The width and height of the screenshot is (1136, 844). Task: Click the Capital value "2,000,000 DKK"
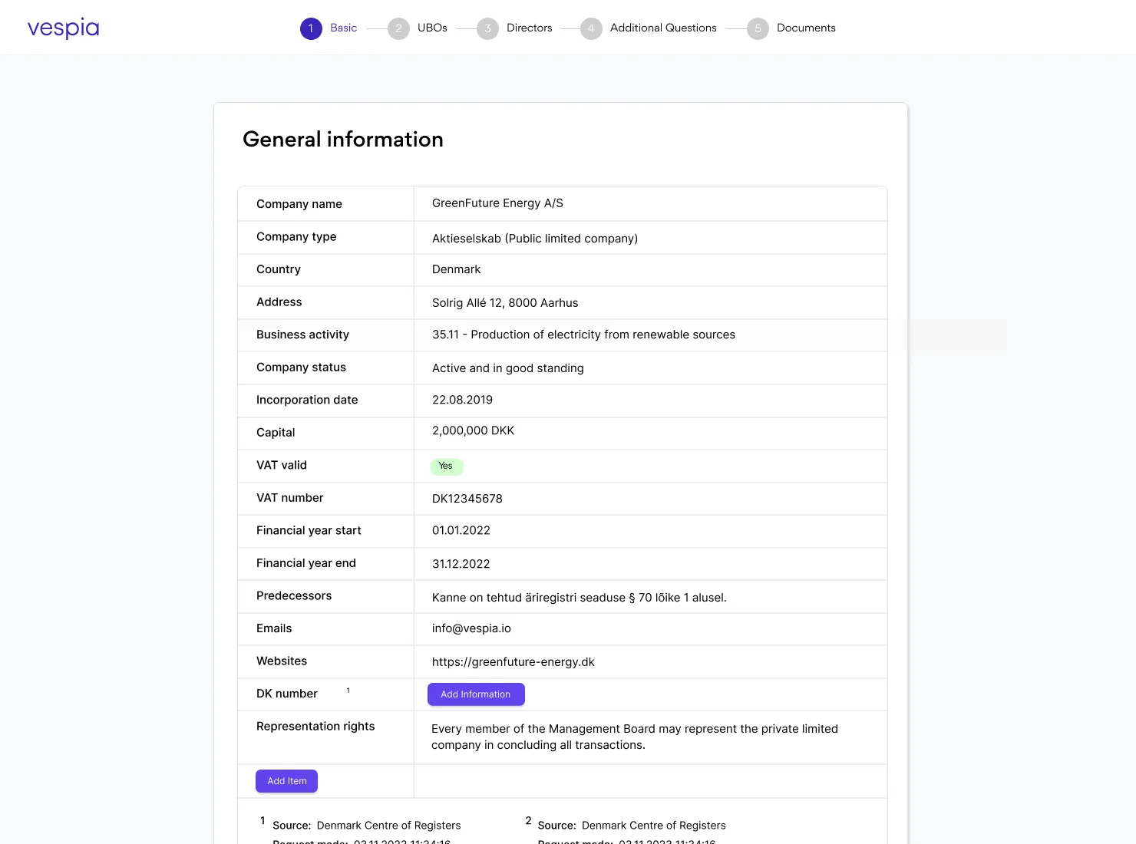pos(472,430)
